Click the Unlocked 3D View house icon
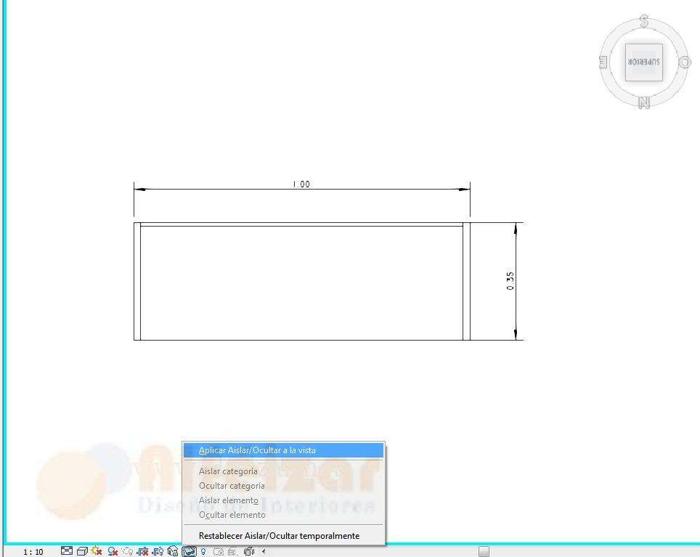Image resolution: width=700 pixels, height=557 pixels. point(173,551)
